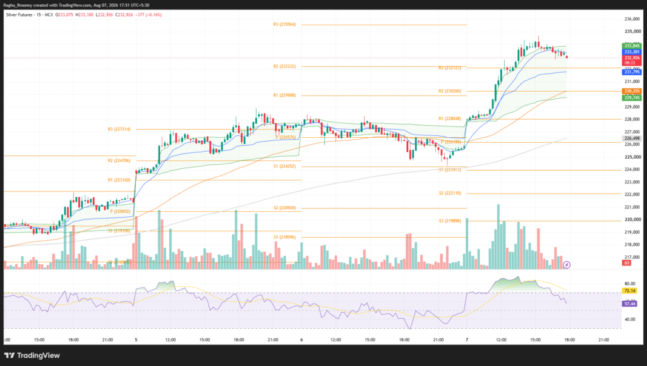The image size is (647, 366).
Task: Click the green 233,845 price tag
Action: pos(631,46)
